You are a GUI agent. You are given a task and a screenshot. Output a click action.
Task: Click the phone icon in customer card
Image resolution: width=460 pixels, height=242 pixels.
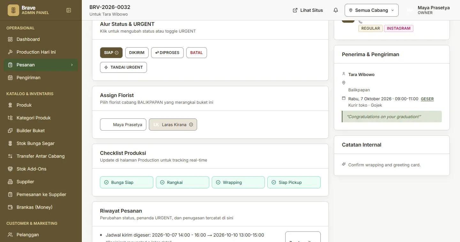[360, 22]
